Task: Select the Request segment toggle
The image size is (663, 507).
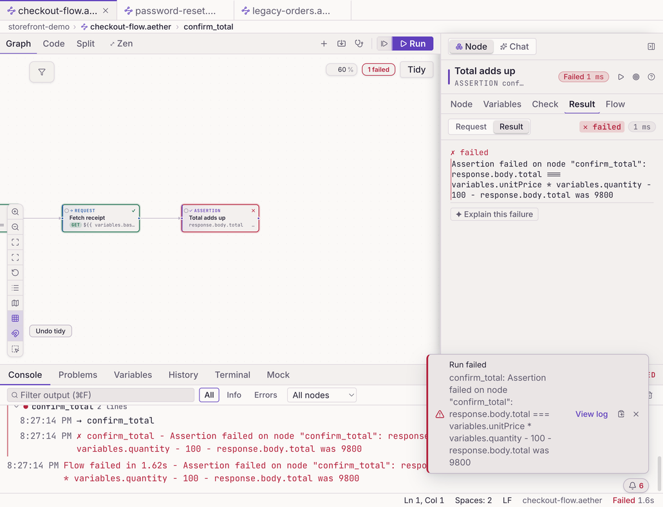Action: click(471, 127)
